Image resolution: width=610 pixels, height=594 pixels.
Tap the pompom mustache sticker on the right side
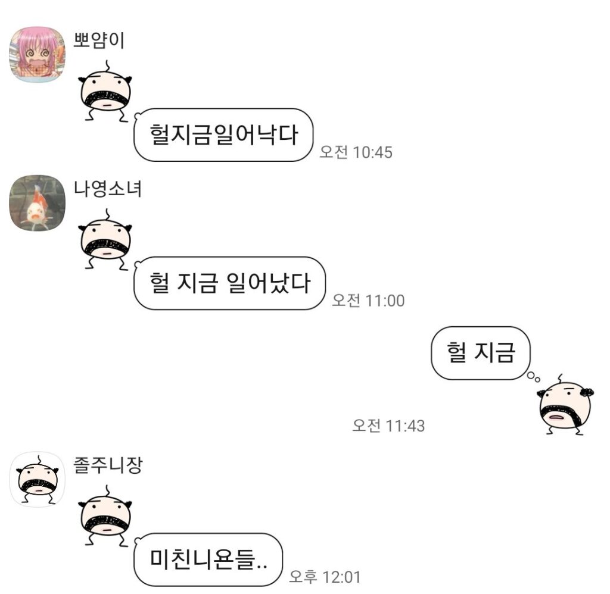565,404
